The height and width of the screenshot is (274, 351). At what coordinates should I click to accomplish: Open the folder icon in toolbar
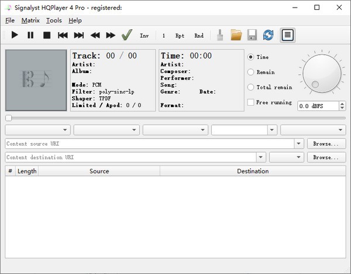pyautogui.click(x=236, y=36)
